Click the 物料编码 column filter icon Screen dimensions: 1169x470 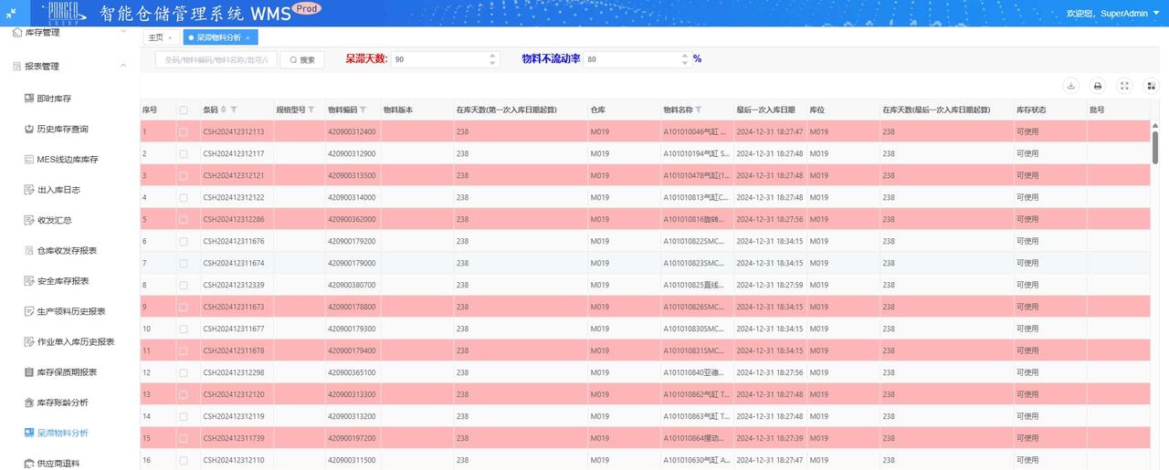(x=363, y=110)
